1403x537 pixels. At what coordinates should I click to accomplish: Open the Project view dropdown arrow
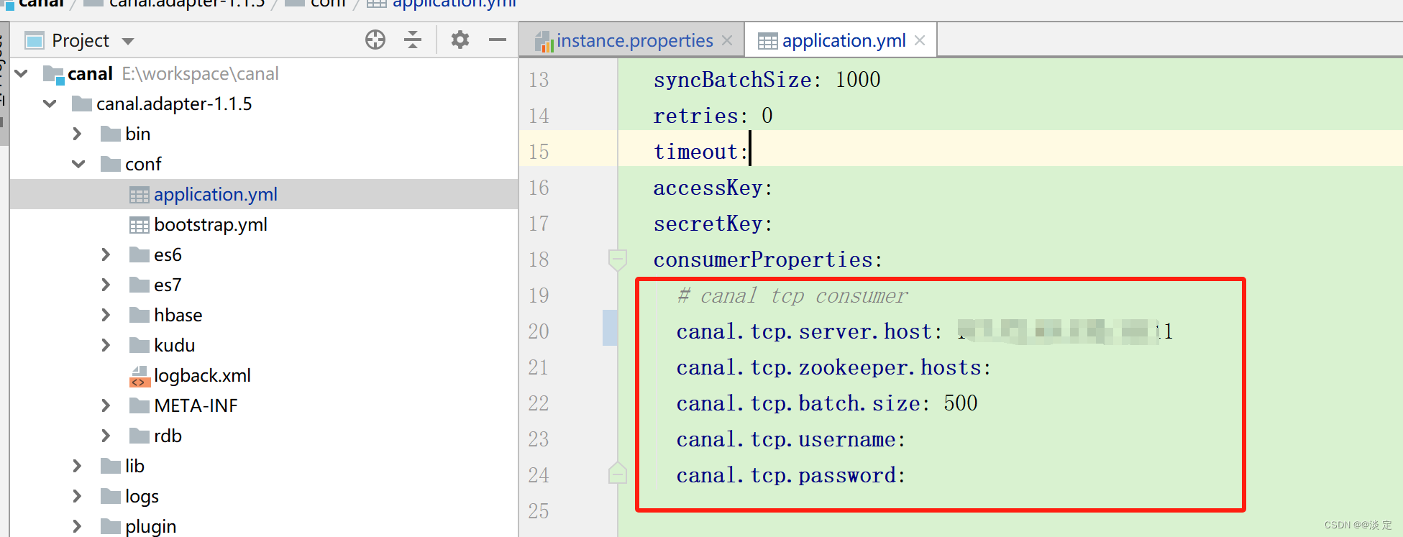click(128, 41)
